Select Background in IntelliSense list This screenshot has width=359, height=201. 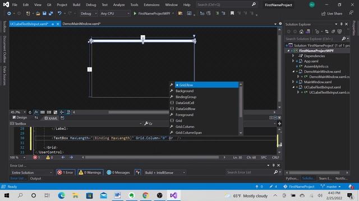click(185, 91)
